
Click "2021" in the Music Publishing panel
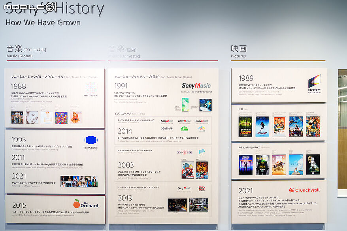(x=19, y=176)
